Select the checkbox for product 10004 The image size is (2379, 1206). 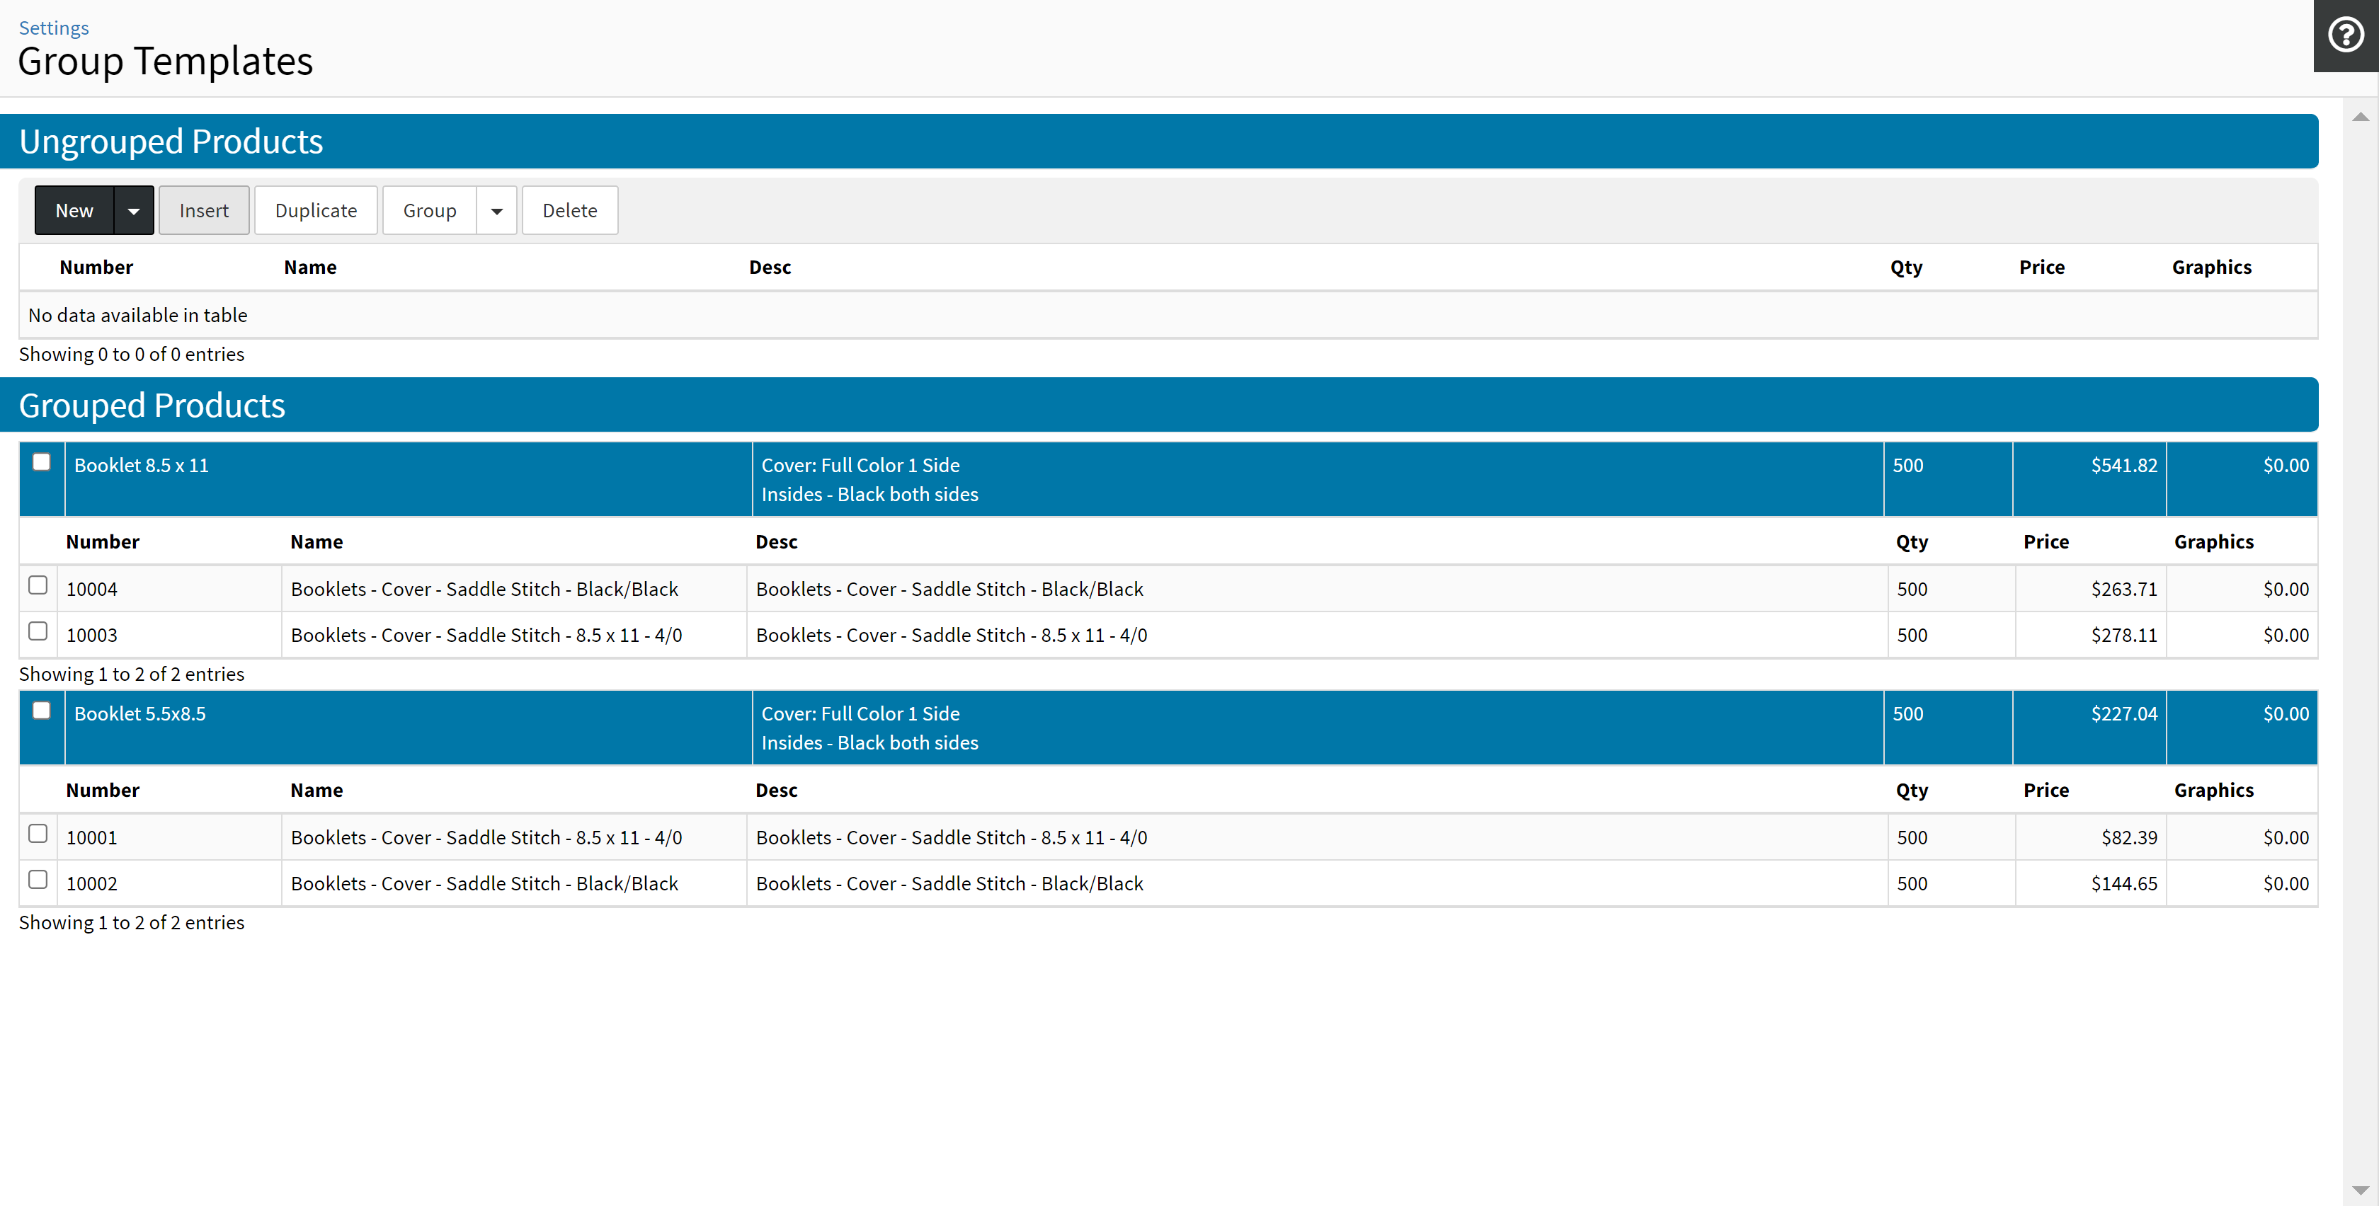[38, 585]
